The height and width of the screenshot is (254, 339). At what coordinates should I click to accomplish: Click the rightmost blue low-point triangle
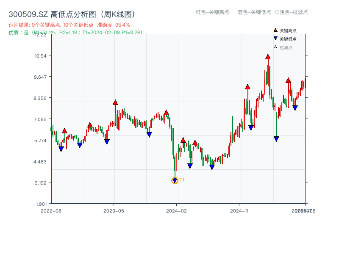(x=295, y=108)
